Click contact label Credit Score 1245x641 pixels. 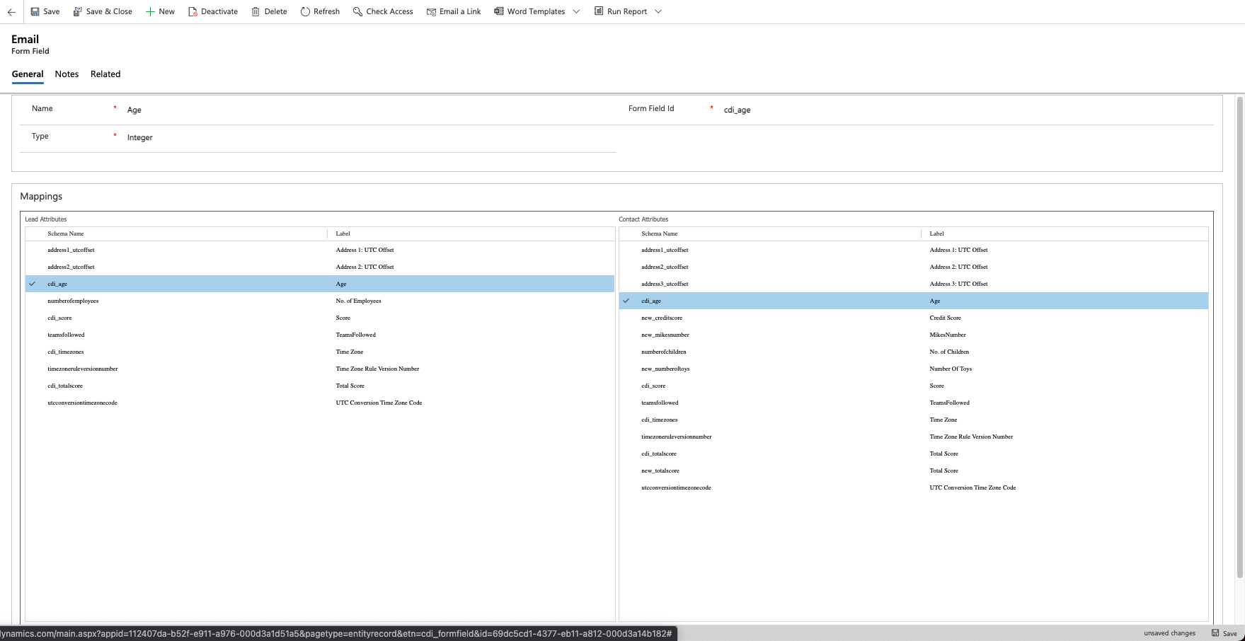point(945,318)
